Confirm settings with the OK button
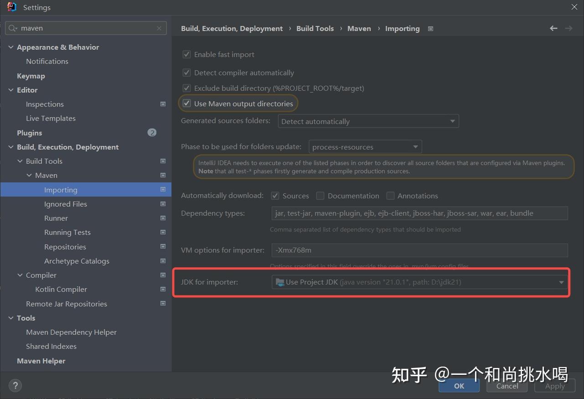The image size is (584, 399). (459, 386)
